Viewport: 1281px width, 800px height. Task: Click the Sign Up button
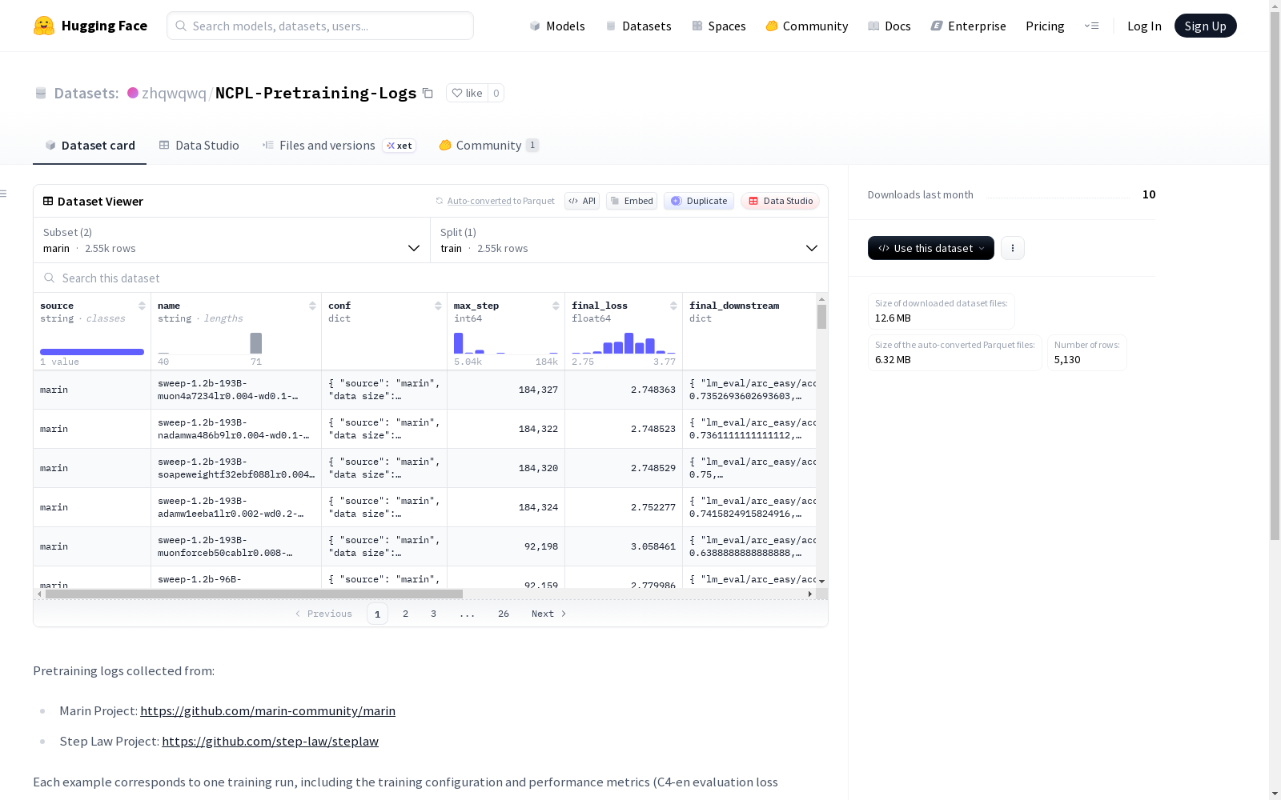(1205, 26)
